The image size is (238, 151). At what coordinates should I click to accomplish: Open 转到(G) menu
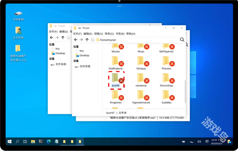109,34
